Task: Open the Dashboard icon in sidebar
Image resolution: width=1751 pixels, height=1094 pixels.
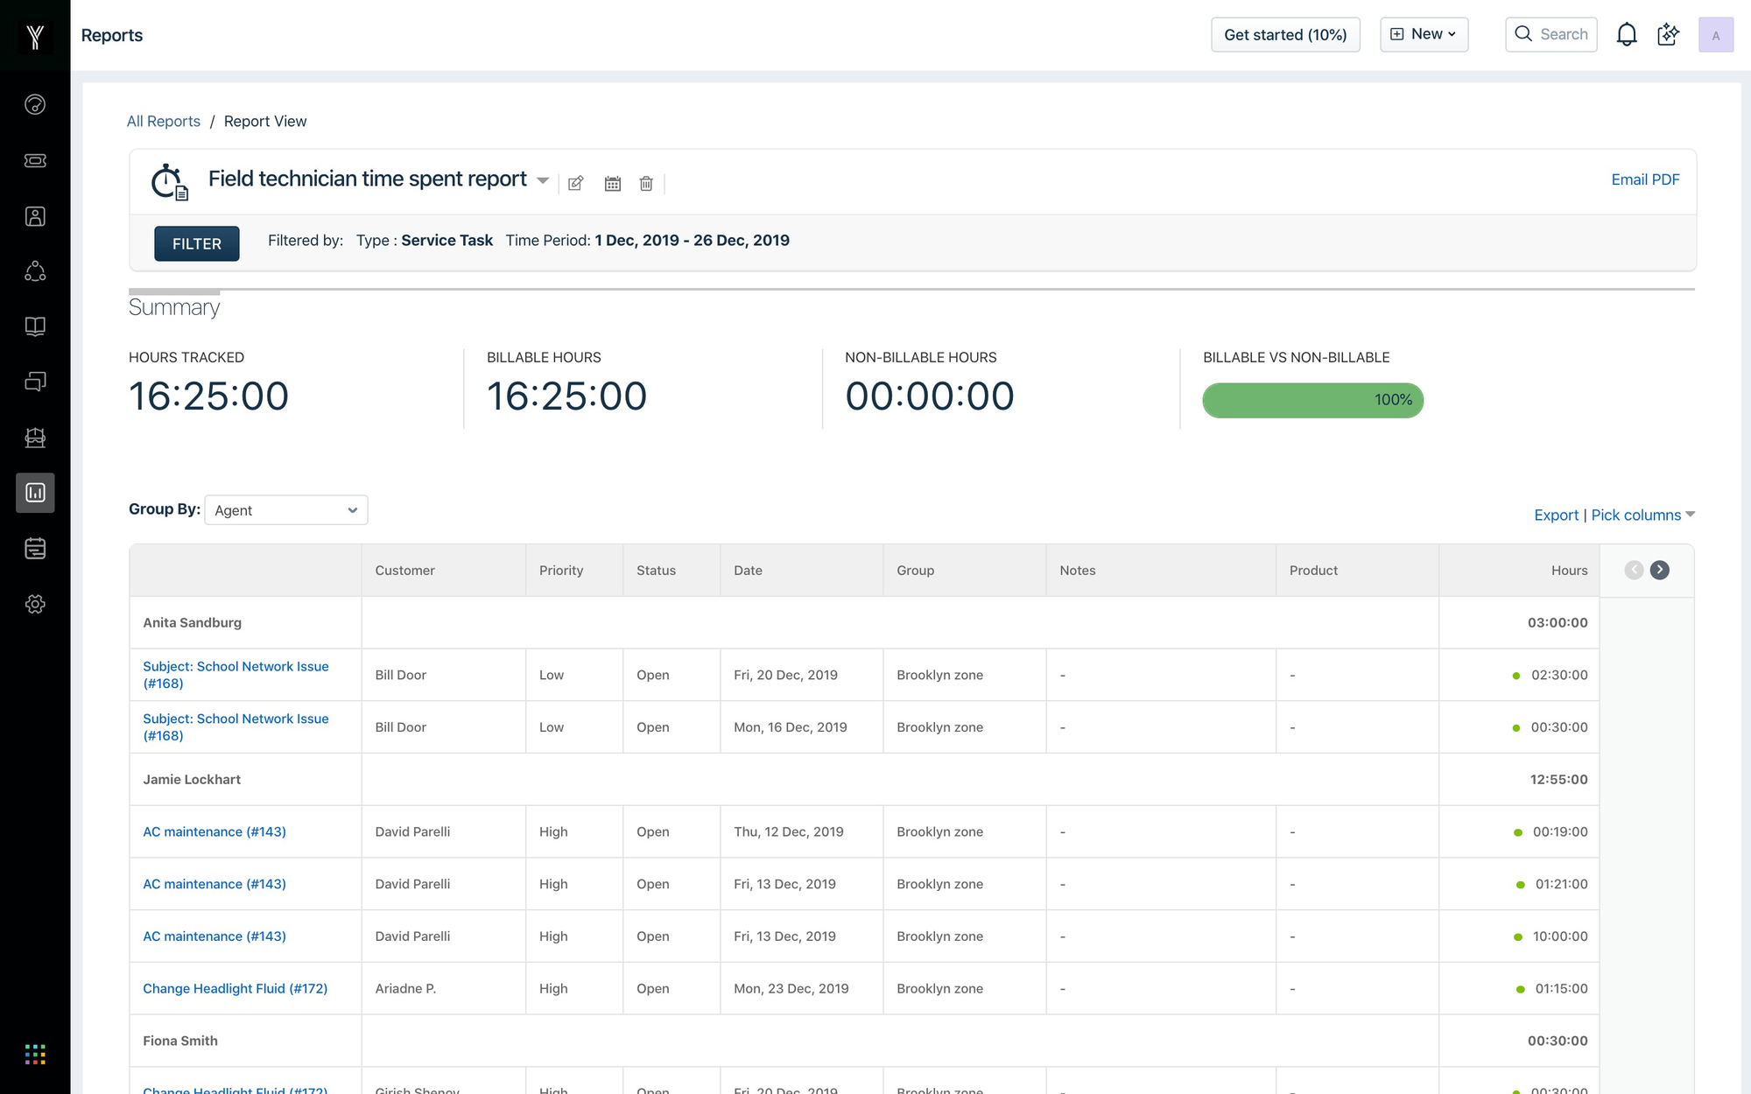Action: pos(35,105)
